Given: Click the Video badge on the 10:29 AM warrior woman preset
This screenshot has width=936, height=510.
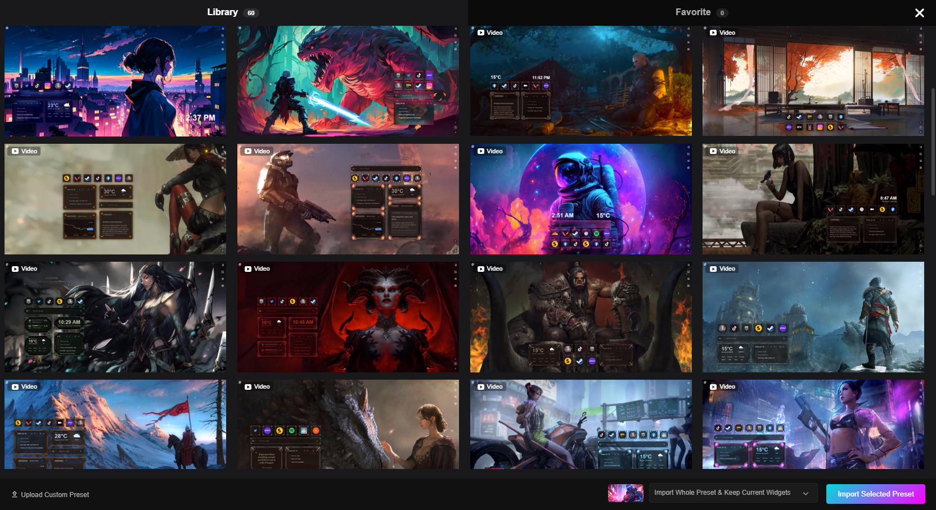Looking at the screenshot, I should 25,268.
